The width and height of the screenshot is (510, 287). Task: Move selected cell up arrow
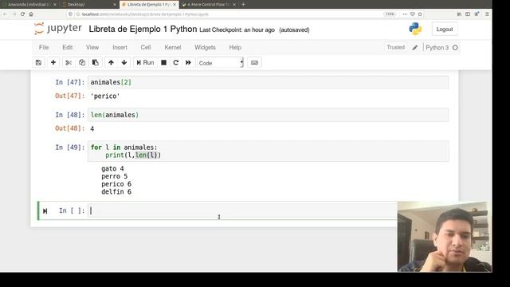pos(111,62)
